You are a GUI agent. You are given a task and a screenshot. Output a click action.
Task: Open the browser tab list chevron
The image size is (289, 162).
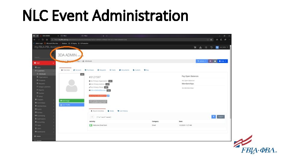tap(107, 36)
